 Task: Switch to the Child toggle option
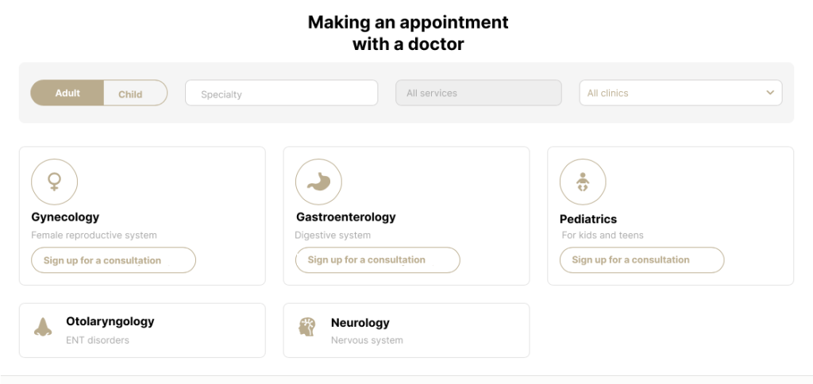click(130, 94)
